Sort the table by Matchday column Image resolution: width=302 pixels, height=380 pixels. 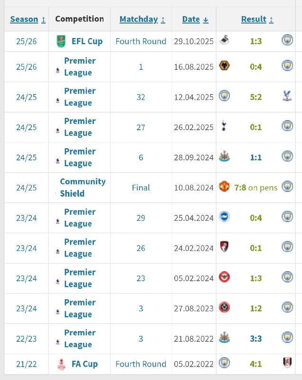[x=142, y=19]
